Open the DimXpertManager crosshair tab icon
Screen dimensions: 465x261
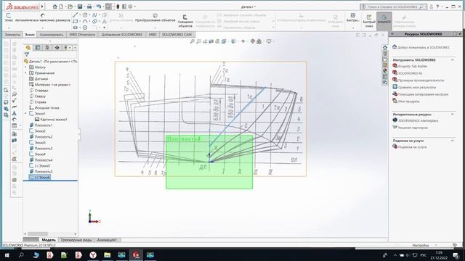(57, 48)
